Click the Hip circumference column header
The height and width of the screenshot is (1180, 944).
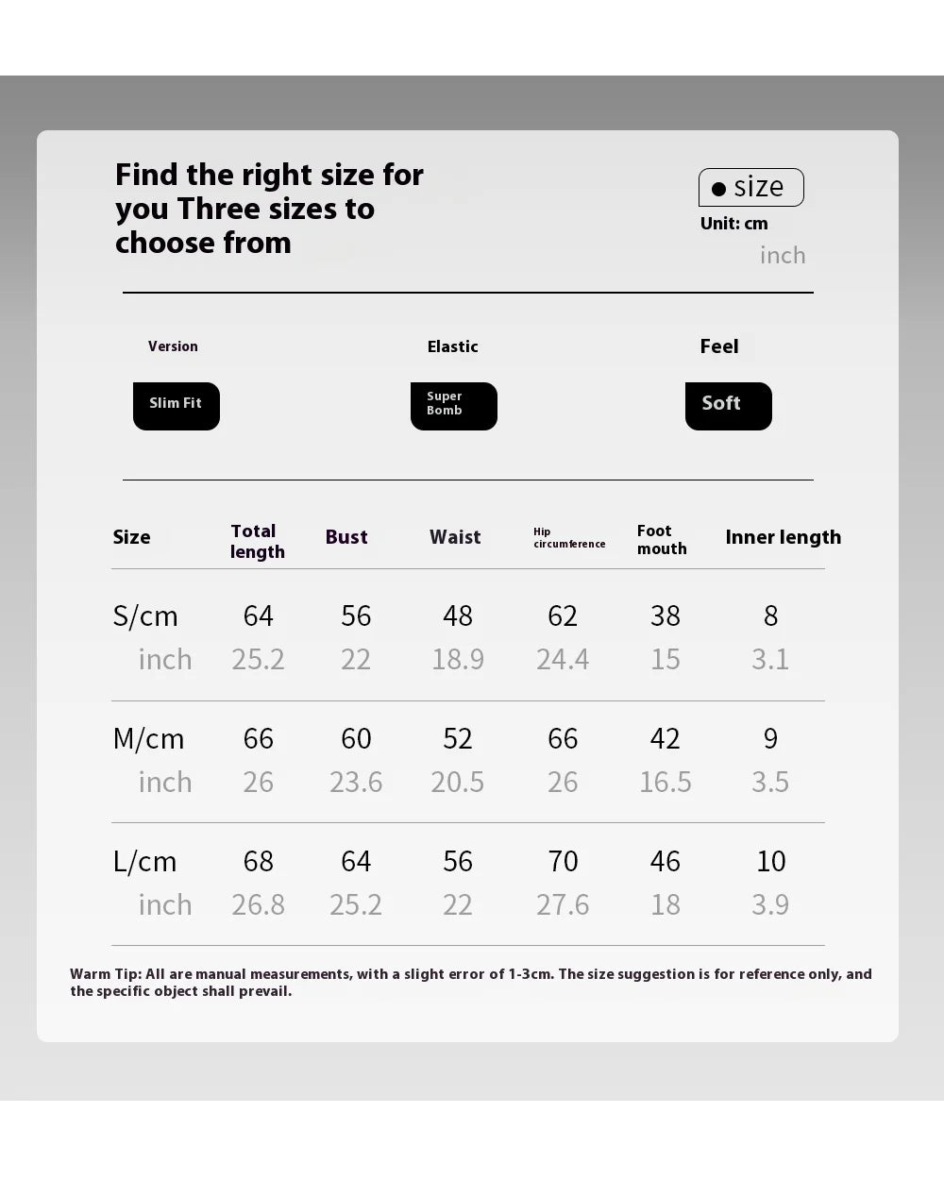click(569, 538)
